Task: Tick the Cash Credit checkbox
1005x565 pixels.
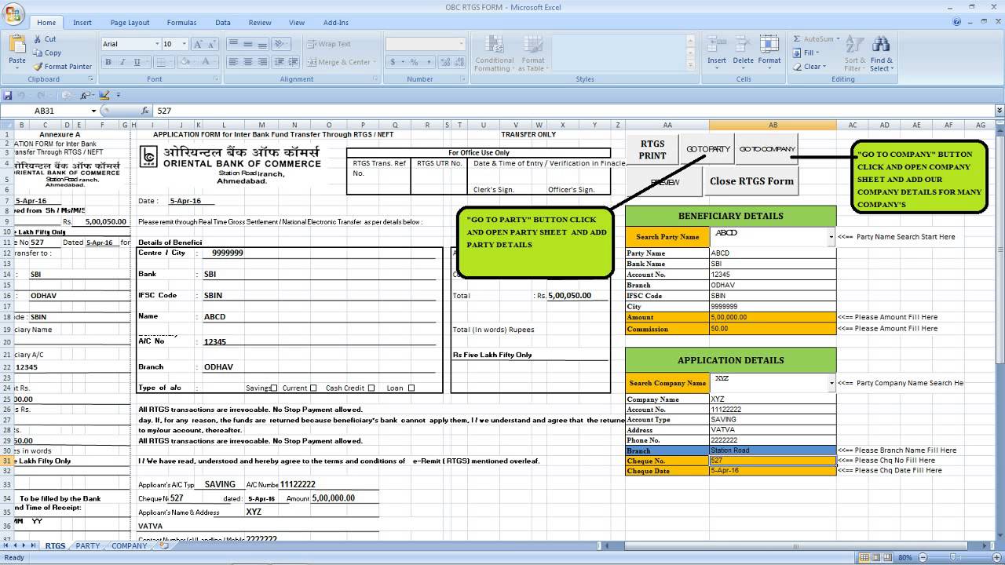Action: point(371,388)
